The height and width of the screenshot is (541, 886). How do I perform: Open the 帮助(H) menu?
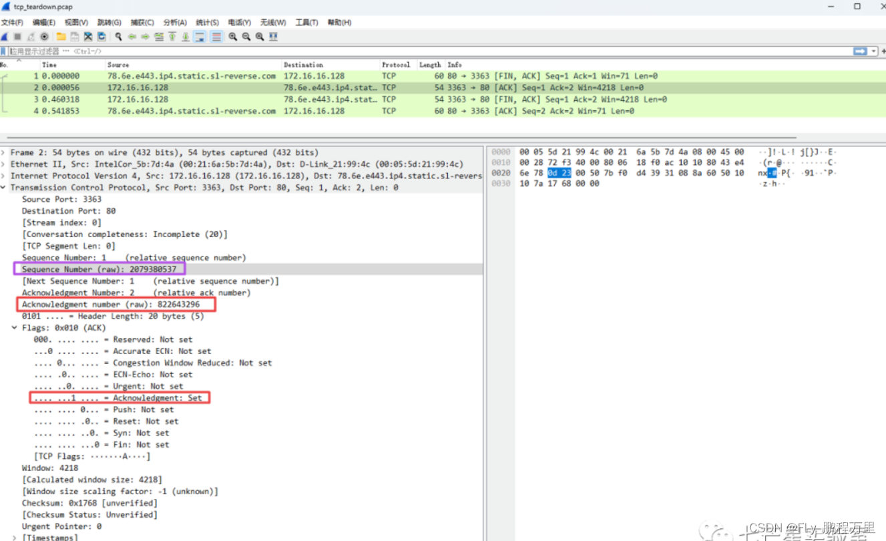point(339,23)
